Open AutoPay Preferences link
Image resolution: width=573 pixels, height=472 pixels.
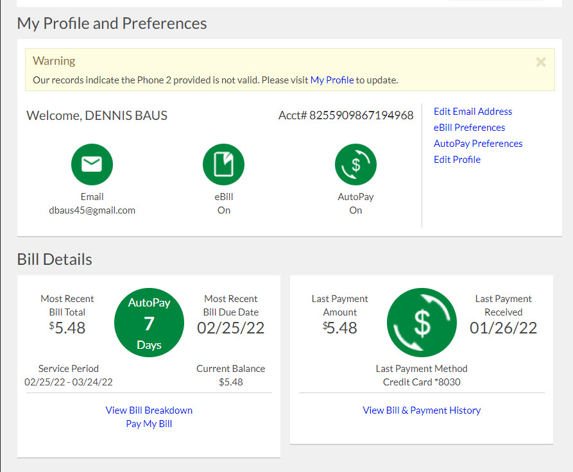(478, 144)
